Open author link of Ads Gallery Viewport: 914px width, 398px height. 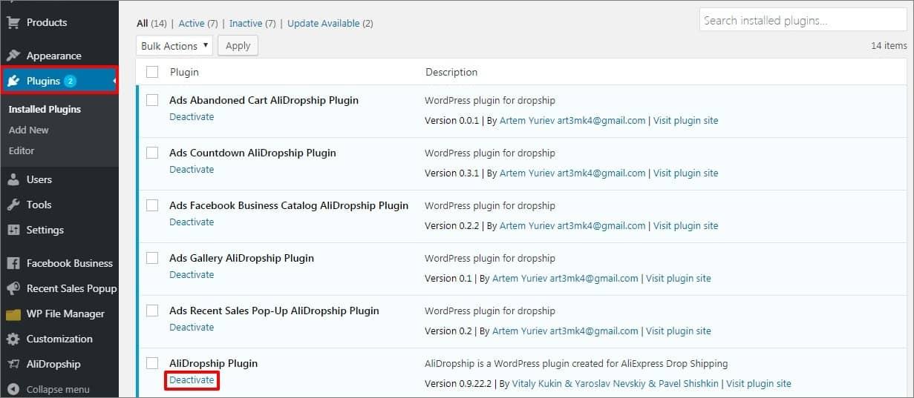(565, 278)
